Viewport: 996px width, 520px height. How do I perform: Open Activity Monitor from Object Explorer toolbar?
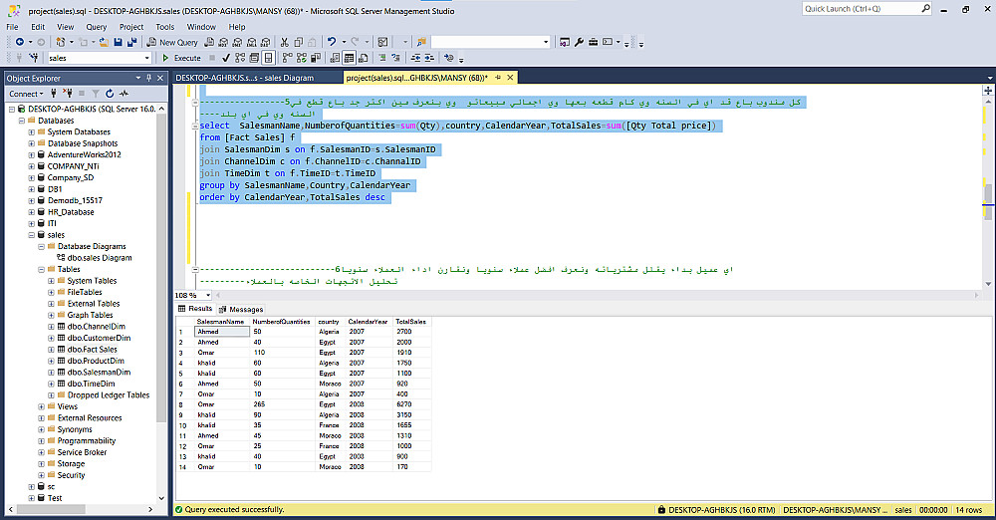point(124,94)
